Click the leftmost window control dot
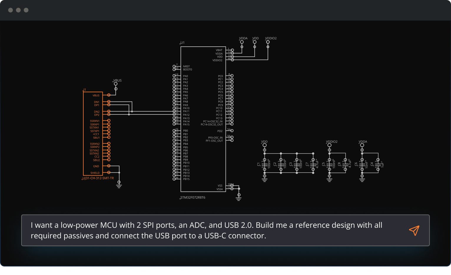This screenshot has height=275, width=451. click(x=11, y=10)
